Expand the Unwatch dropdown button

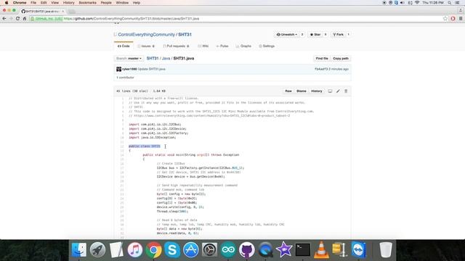[287, 35]
